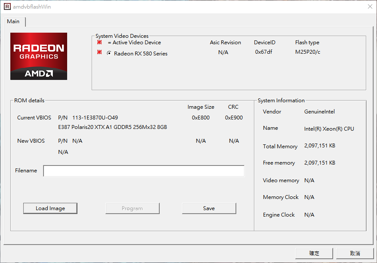Viewport: 377px width, 263px height.
Task: Click the Load Image button
Action: point(50,208)
